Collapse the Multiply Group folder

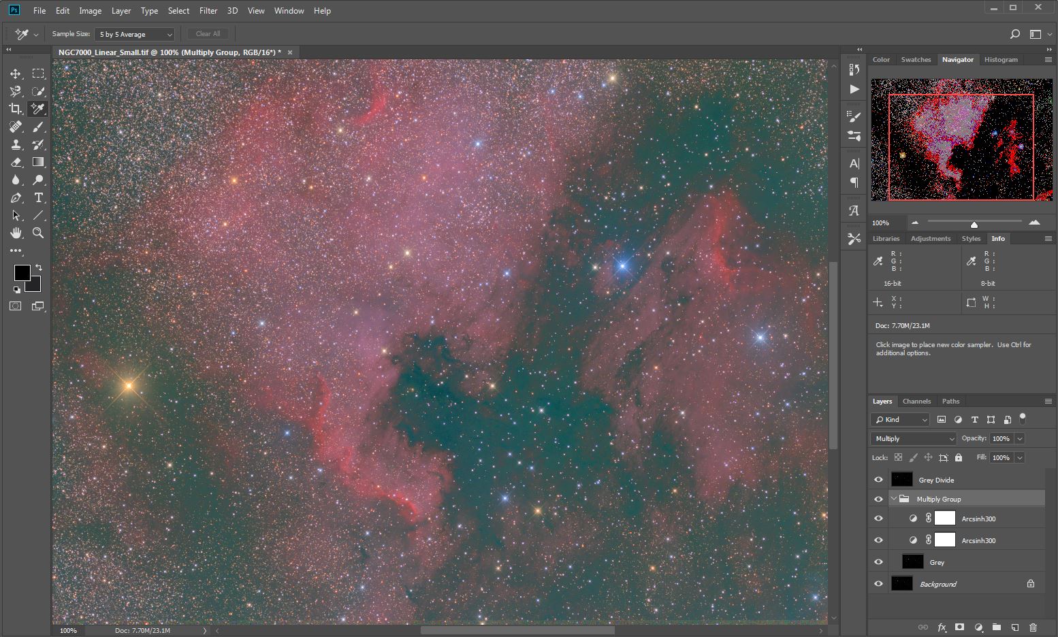[x=893, y=499]
